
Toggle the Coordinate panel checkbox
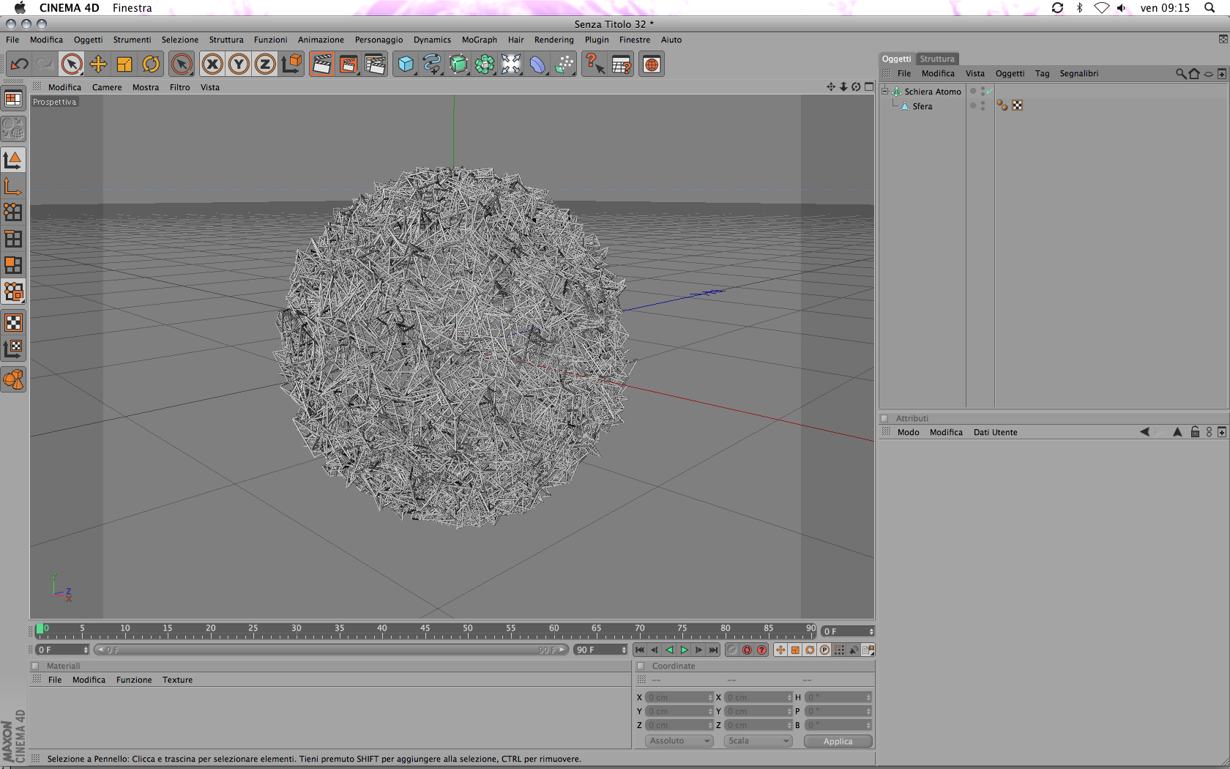tap(641, 666)
